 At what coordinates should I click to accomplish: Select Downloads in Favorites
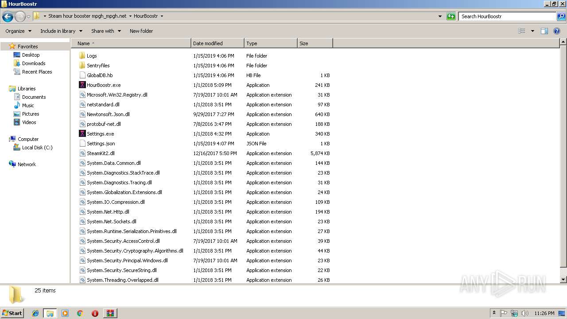pyautogui.click(x=34, y=63)
